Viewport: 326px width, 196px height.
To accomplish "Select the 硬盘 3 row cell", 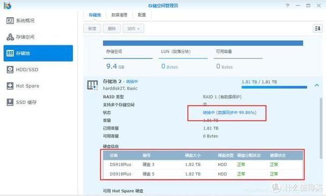I will (x=148, y=165).
